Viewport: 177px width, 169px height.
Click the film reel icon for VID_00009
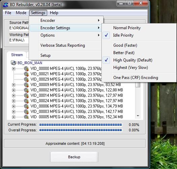[x=26, y=85]
